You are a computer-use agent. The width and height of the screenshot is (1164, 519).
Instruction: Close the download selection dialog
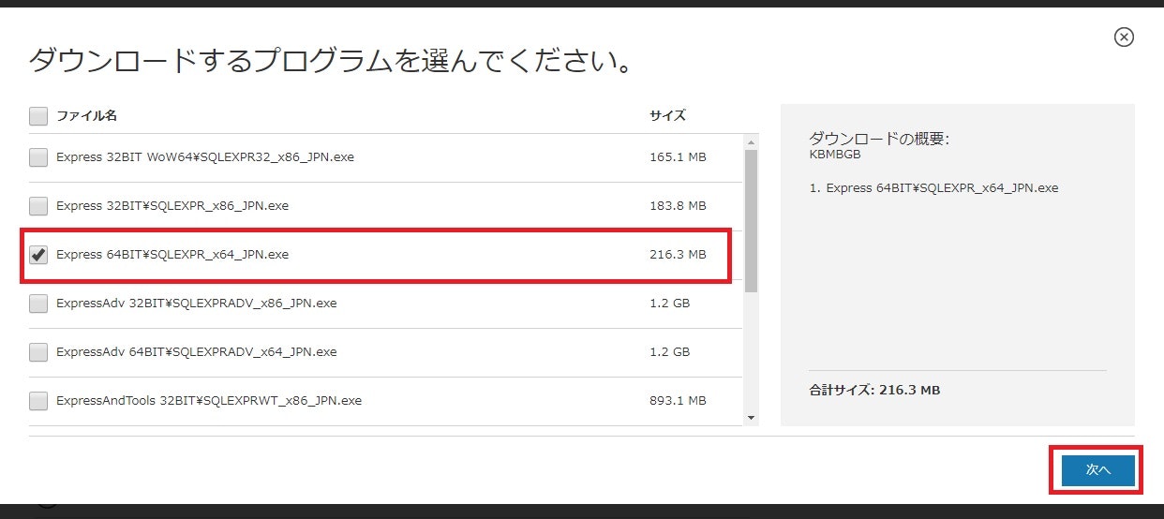[1124, 37]
